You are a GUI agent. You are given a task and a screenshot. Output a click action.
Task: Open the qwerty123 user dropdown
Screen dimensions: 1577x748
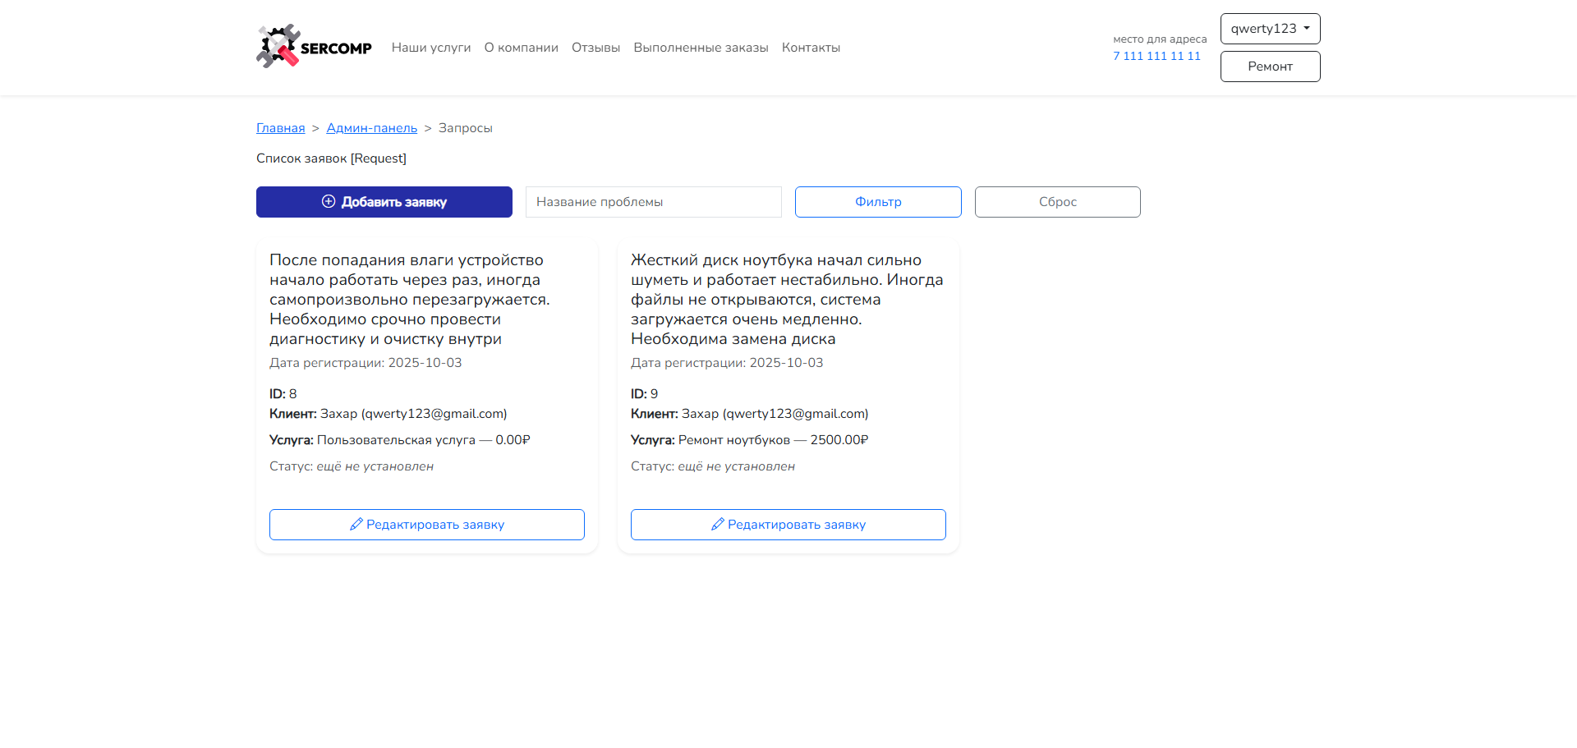click(1270, 29)
